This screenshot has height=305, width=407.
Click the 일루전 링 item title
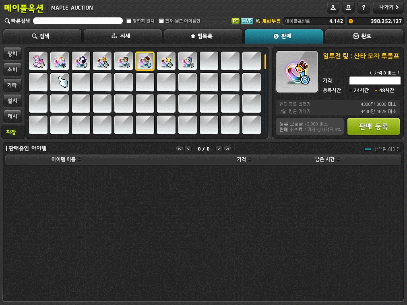(x=361, y=56)
